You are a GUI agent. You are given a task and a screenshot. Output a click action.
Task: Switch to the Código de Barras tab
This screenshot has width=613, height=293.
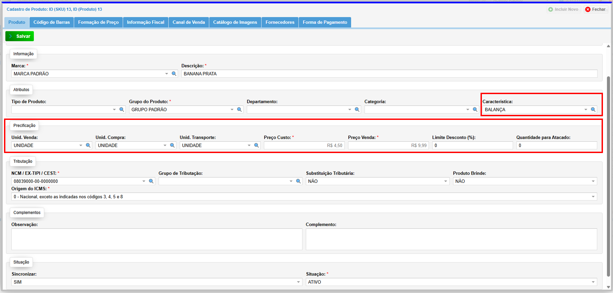point(52,22)
